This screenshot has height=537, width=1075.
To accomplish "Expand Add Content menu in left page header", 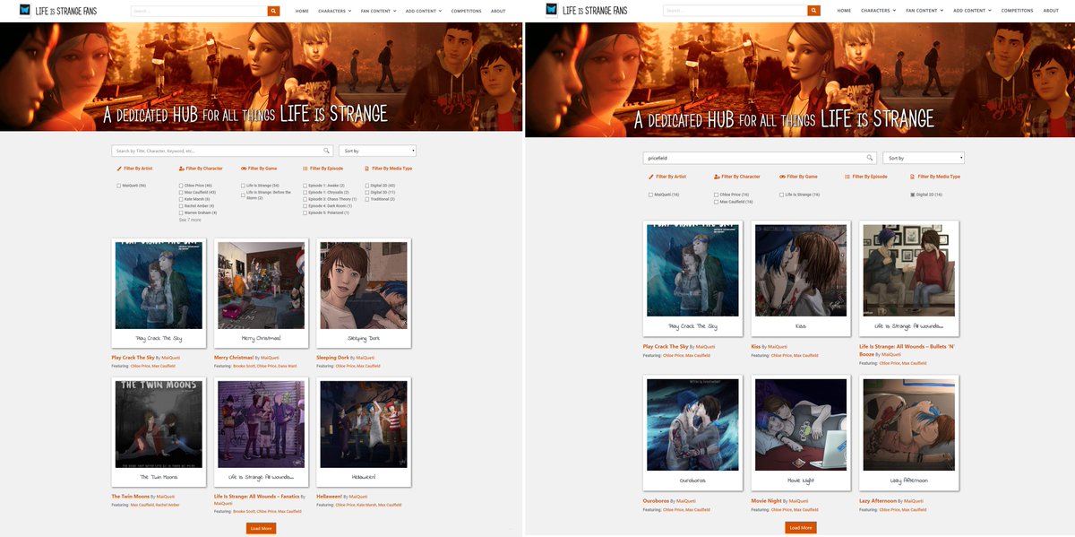I will 425,11.
